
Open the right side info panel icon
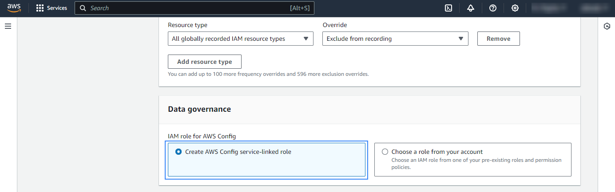(607, 27)
